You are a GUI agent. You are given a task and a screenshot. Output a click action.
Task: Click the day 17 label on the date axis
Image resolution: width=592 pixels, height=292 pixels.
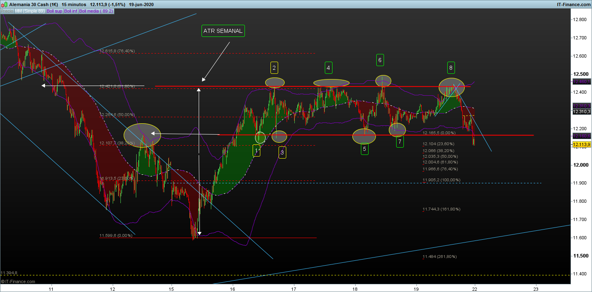pyautogui.click(x=294, y=289)
